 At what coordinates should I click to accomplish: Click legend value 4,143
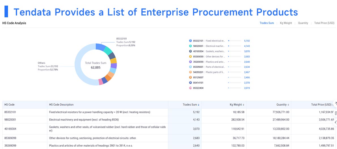(x=247, y=46)
